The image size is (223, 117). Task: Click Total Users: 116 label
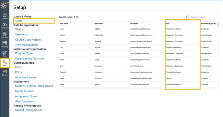pos(69,17)
